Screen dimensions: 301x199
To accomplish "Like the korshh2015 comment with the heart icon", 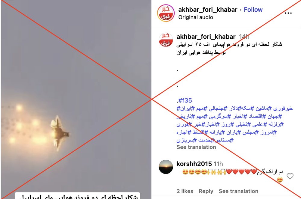I will click(290, 176).
